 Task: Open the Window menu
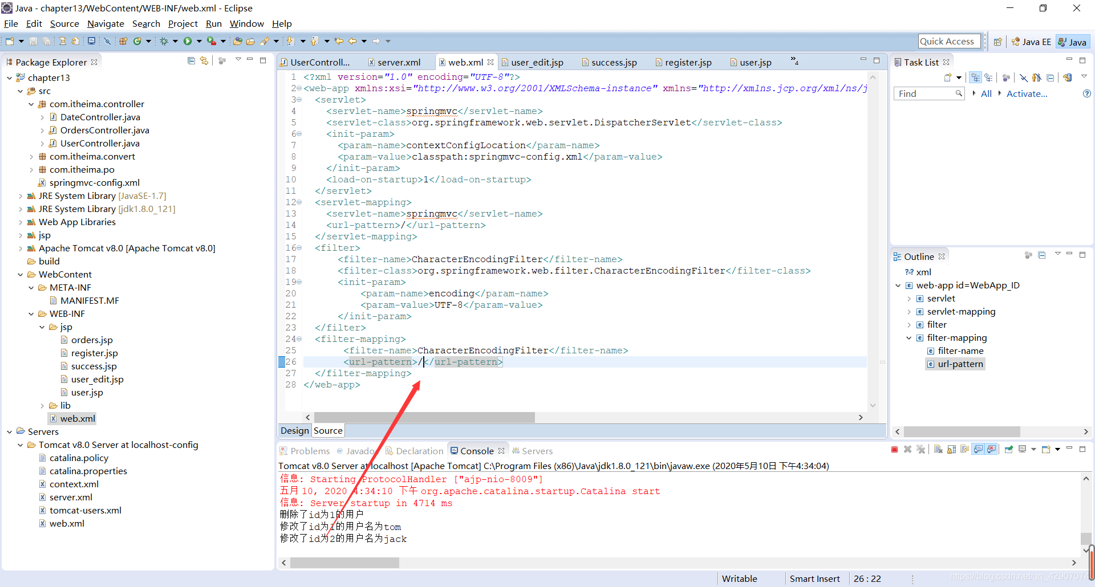pos(246,23)
